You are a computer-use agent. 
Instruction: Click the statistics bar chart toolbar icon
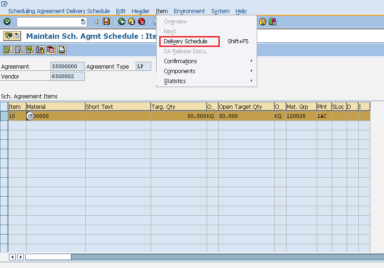(40, 50)
